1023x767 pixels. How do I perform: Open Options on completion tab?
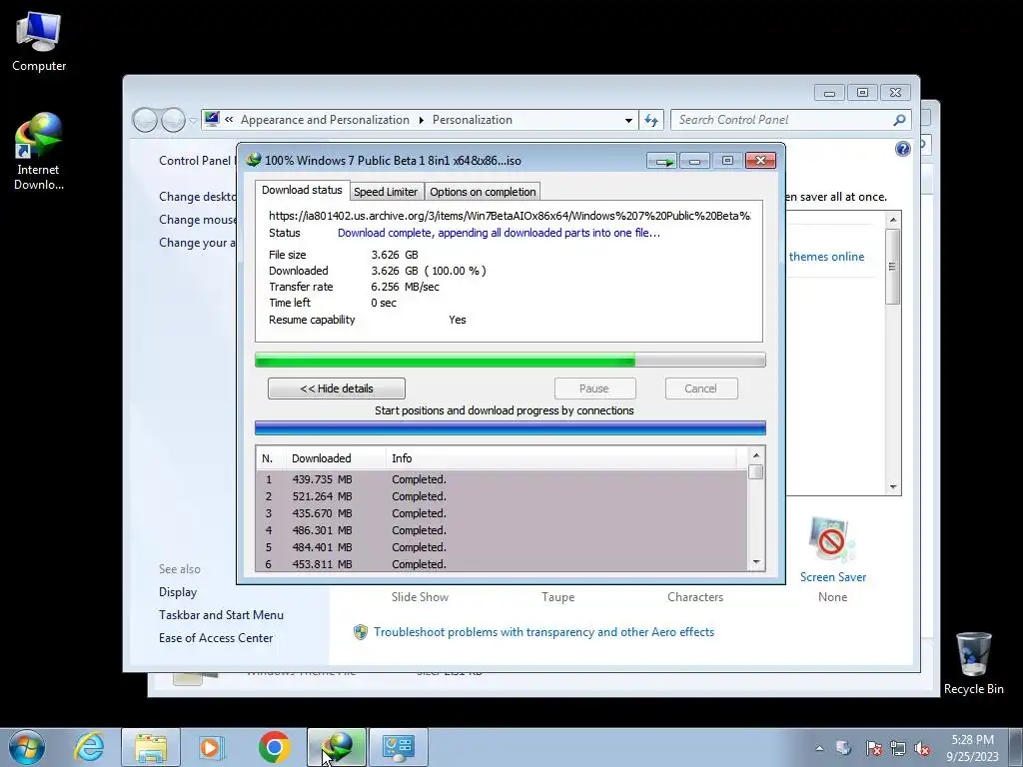(x=483, y=192)
